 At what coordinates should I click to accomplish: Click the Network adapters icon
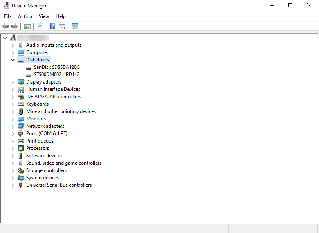pyautogui.click(x=21, y=126)
